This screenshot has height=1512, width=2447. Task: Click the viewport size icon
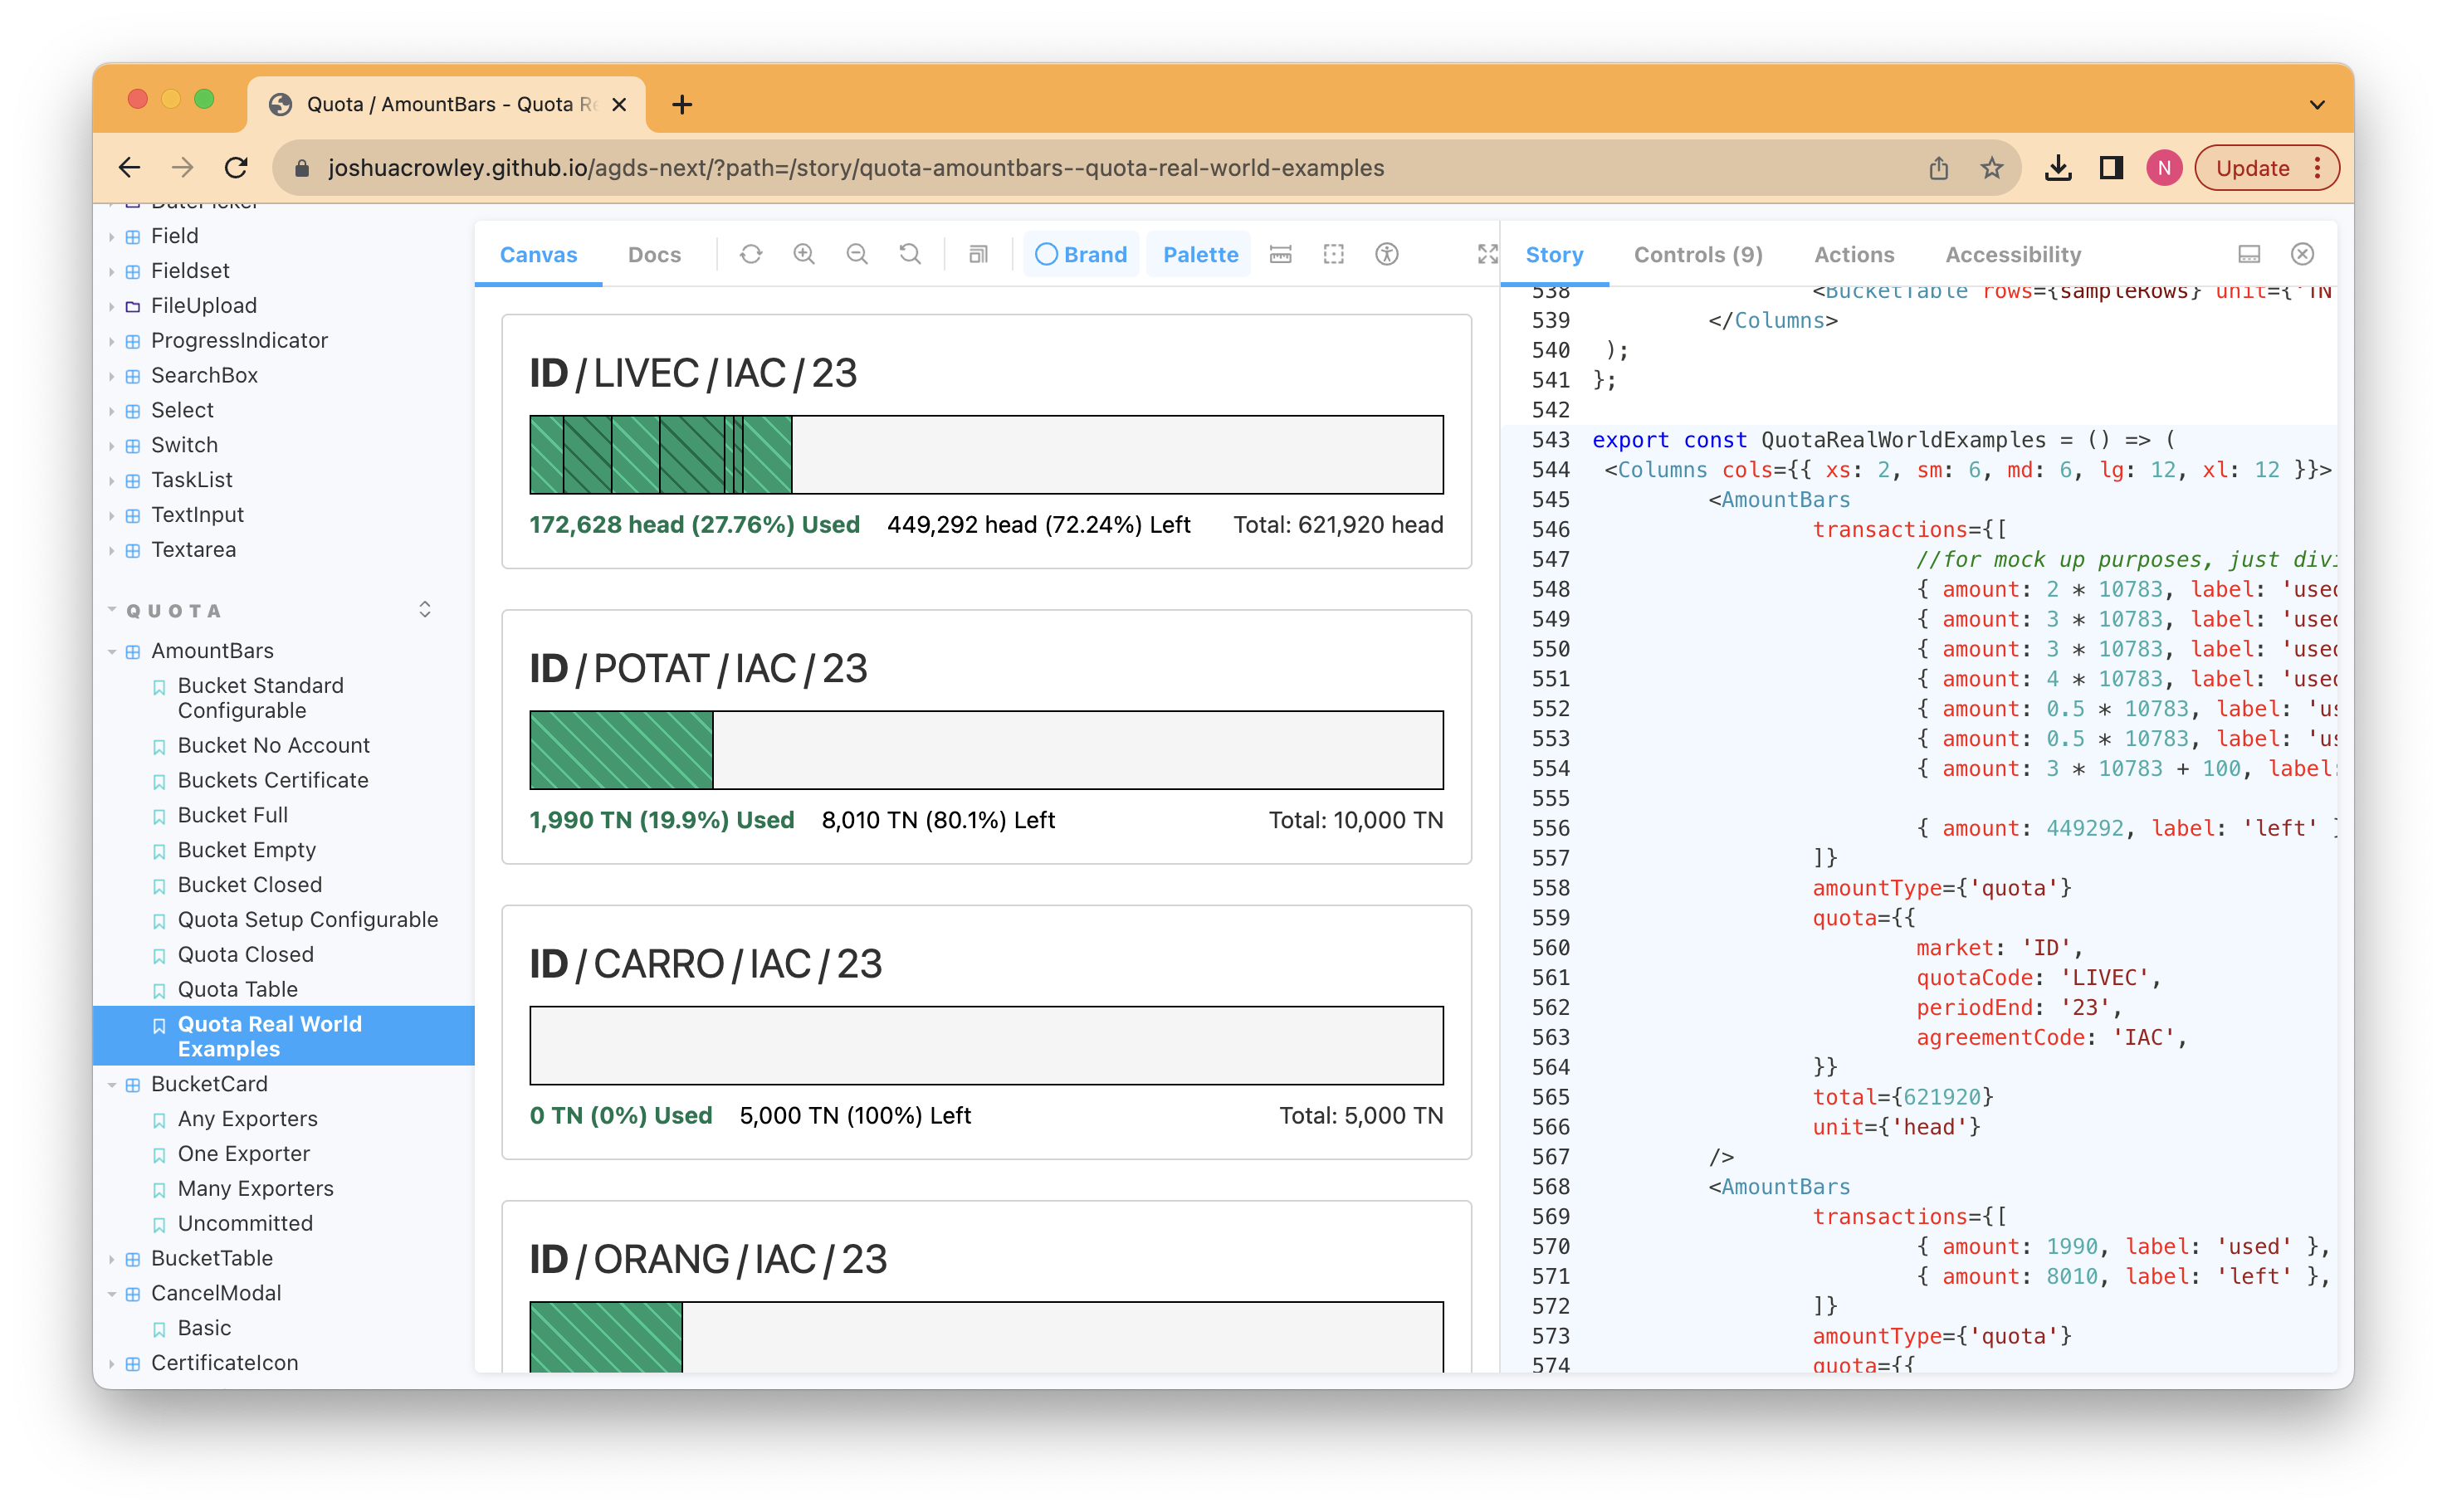click(978, 254)
